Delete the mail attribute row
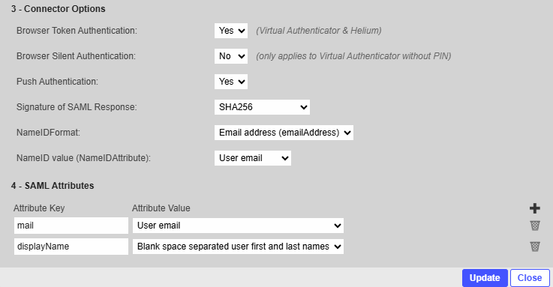553x287 pixels. point(535,226)
